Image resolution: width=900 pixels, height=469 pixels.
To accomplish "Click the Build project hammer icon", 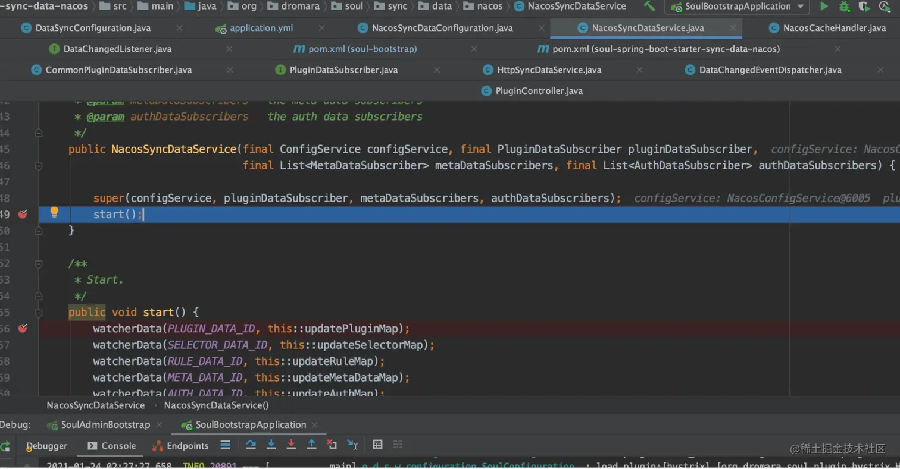I will 649,7.
